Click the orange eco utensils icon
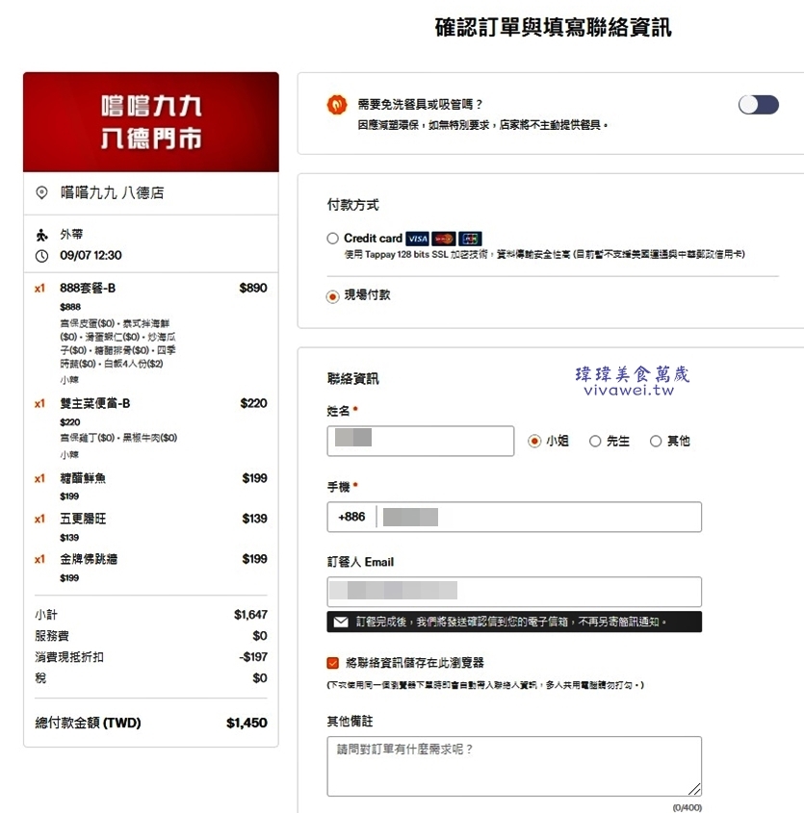Image resolution: width=804 pixels, height=813 pixels. tap(337, 105)
